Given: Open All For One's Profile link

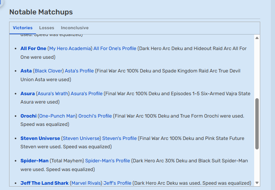Looking at the screenshot, I should click(115, 49).
